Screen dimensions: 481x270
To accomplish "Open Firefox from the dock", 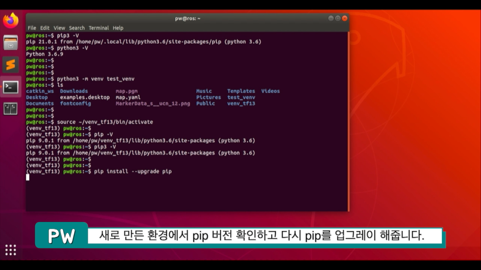I will [11, 21].
